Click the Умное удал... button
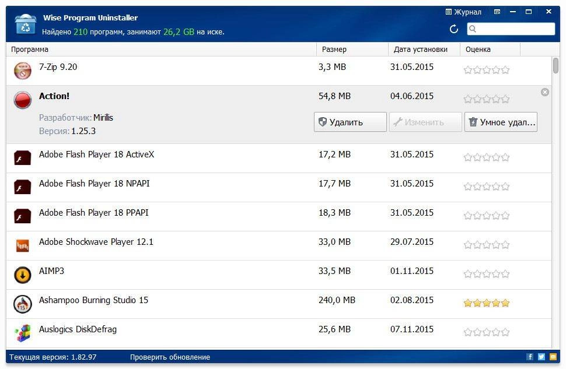Image resolution: width=566 pixels, height=369 pixels. click(501, 122)
